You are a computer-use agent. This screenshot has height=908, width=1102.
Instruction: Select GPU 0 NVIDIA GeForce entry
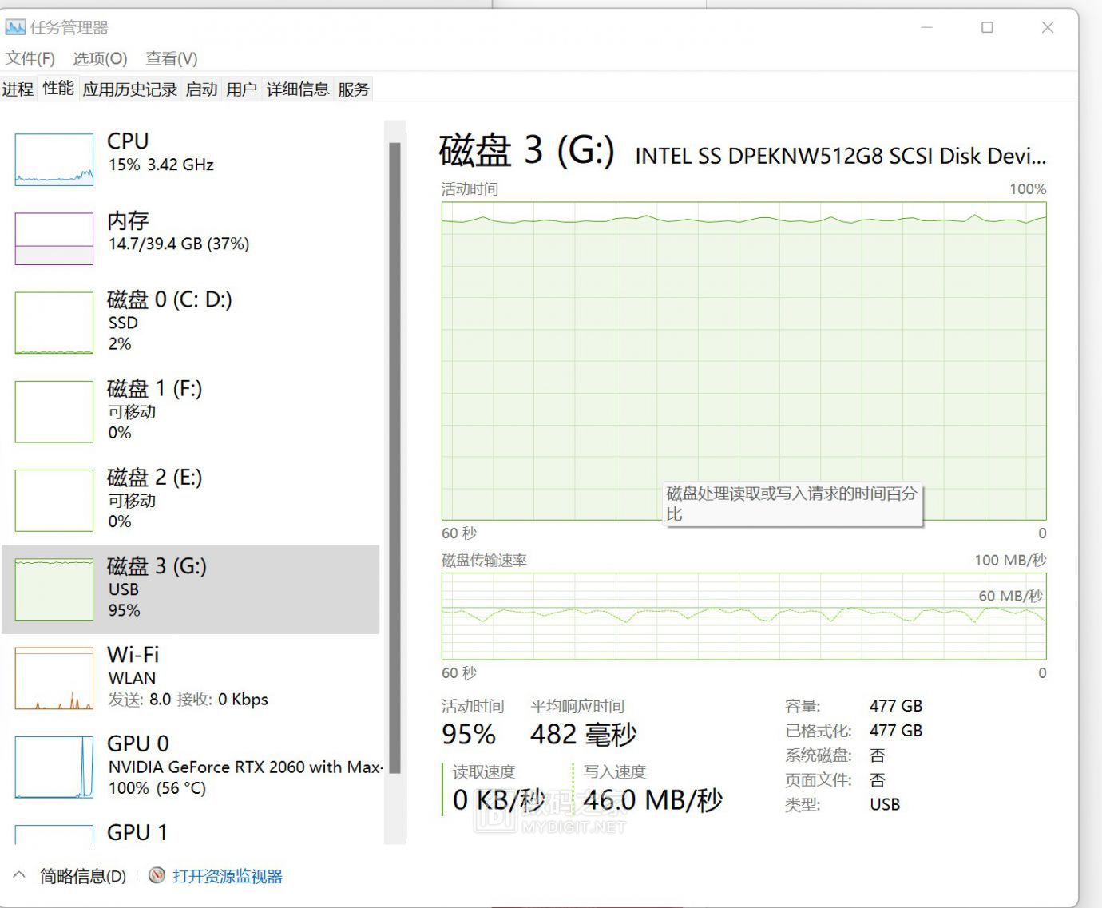click(192, 765)
